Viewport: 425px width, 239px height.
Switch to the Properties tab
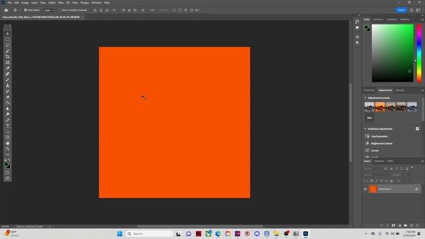pos(369,90)
